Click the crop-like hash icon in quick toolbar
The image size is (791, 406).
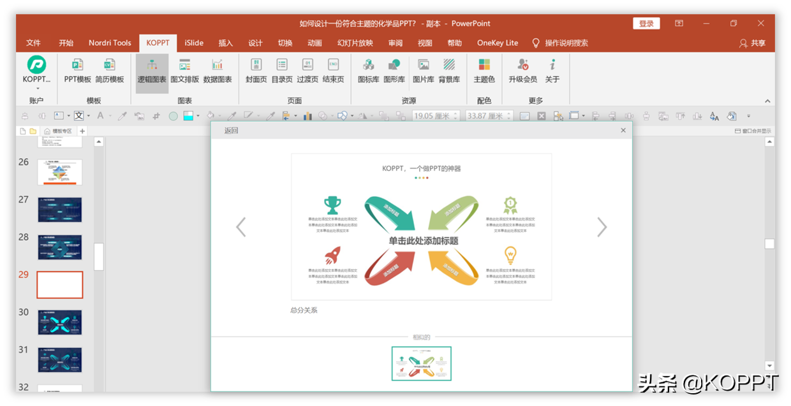click(156, 116)
